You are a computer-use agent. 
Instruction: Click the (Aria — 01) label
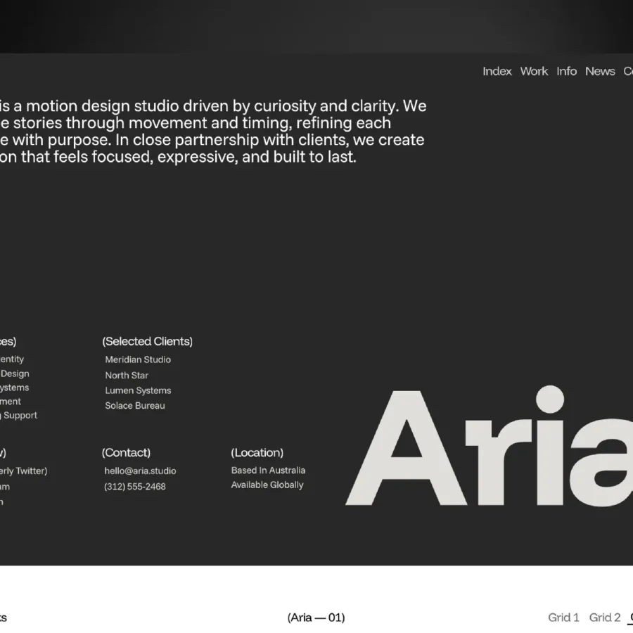coord(316,618)
